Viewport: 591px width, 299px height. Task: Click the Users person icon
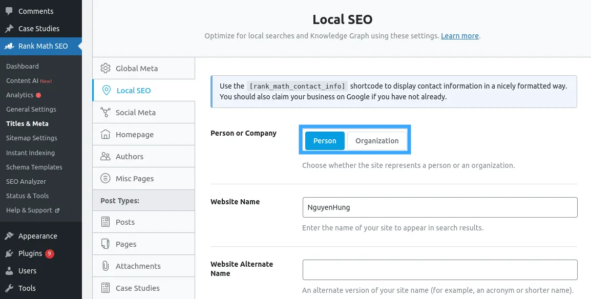(x=9, y=271)
